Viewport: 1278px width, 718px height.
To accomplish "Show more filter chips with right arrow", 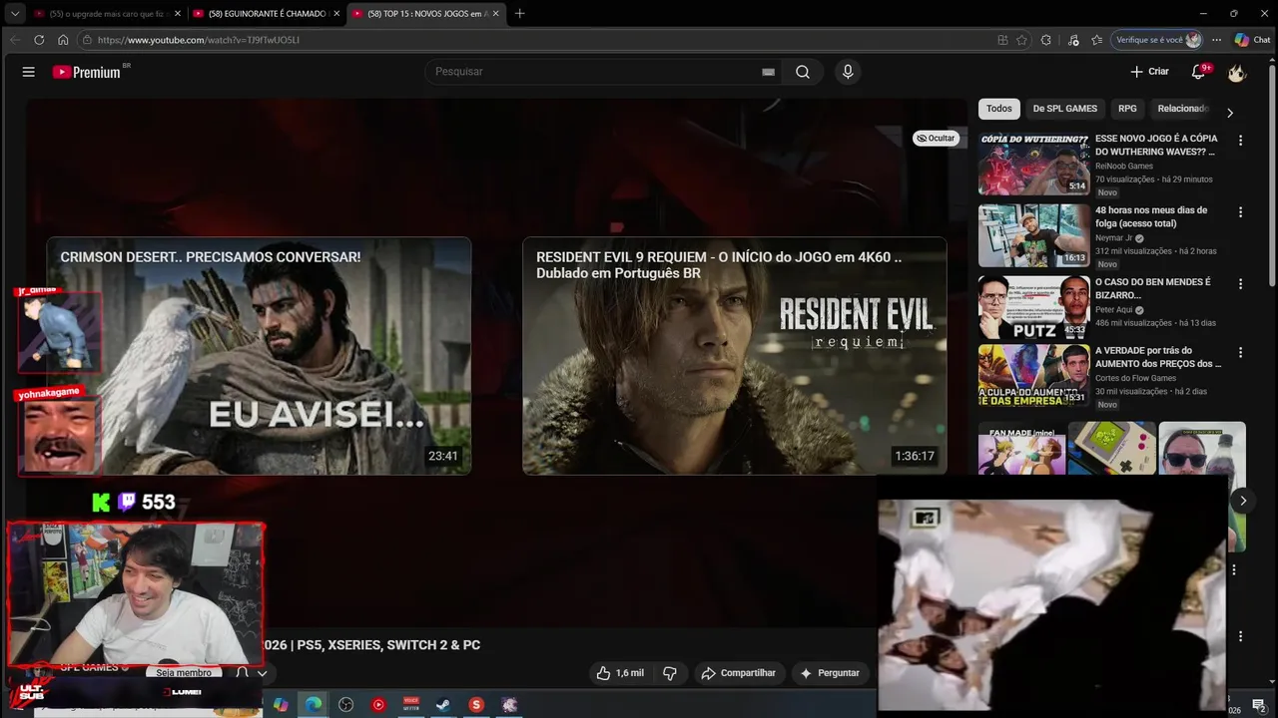I will pyautogui.click(x=1229, y=113).
